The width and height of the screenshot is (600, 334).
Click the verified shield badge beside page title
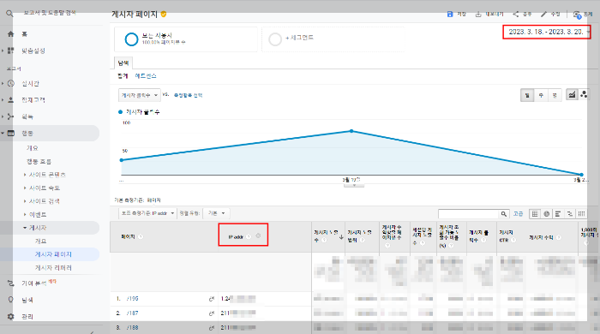(164, 15)
